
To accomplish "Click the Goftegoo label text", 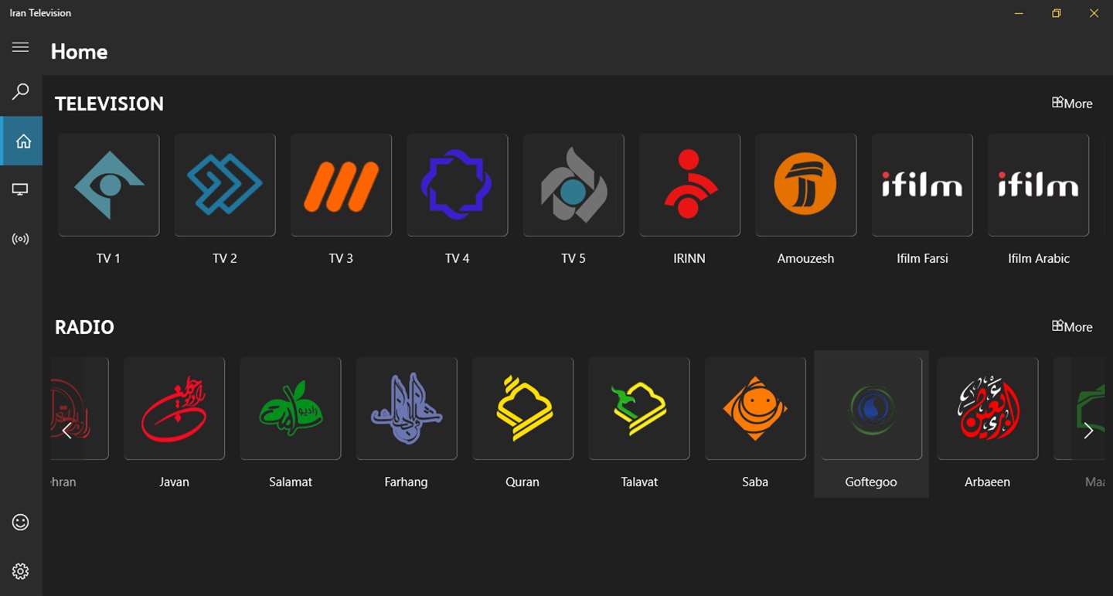I will pos(871,482).
